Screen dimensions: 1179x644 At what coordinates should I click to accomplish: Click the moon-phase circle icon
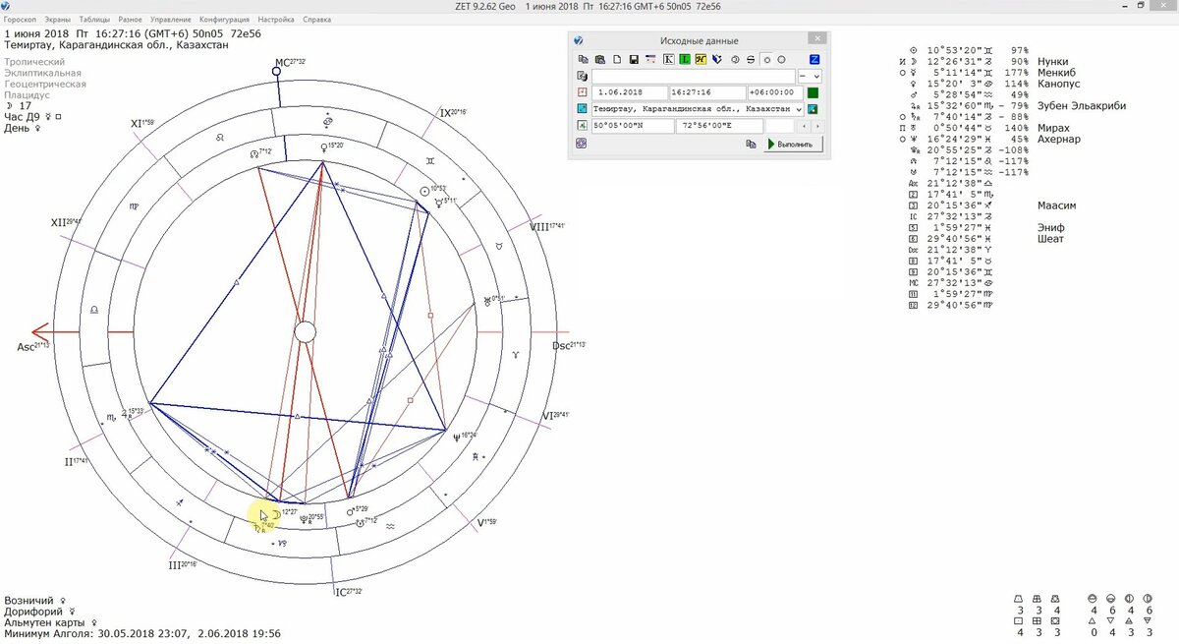pos(735,60)
